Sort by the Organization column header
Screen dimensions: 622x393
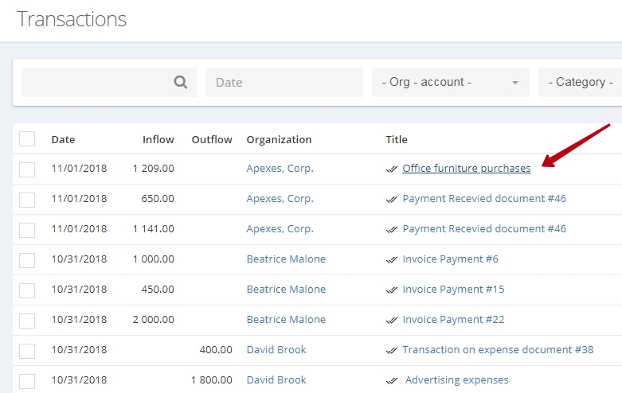coord(279,139)
